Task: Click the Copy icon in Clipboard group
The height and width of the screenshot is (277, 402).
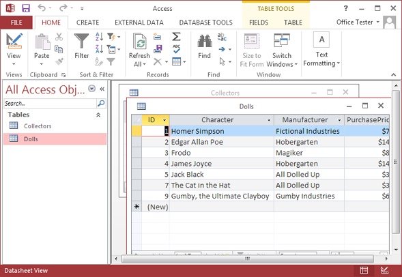Action: pyautogui.click(x=59, y=49)
